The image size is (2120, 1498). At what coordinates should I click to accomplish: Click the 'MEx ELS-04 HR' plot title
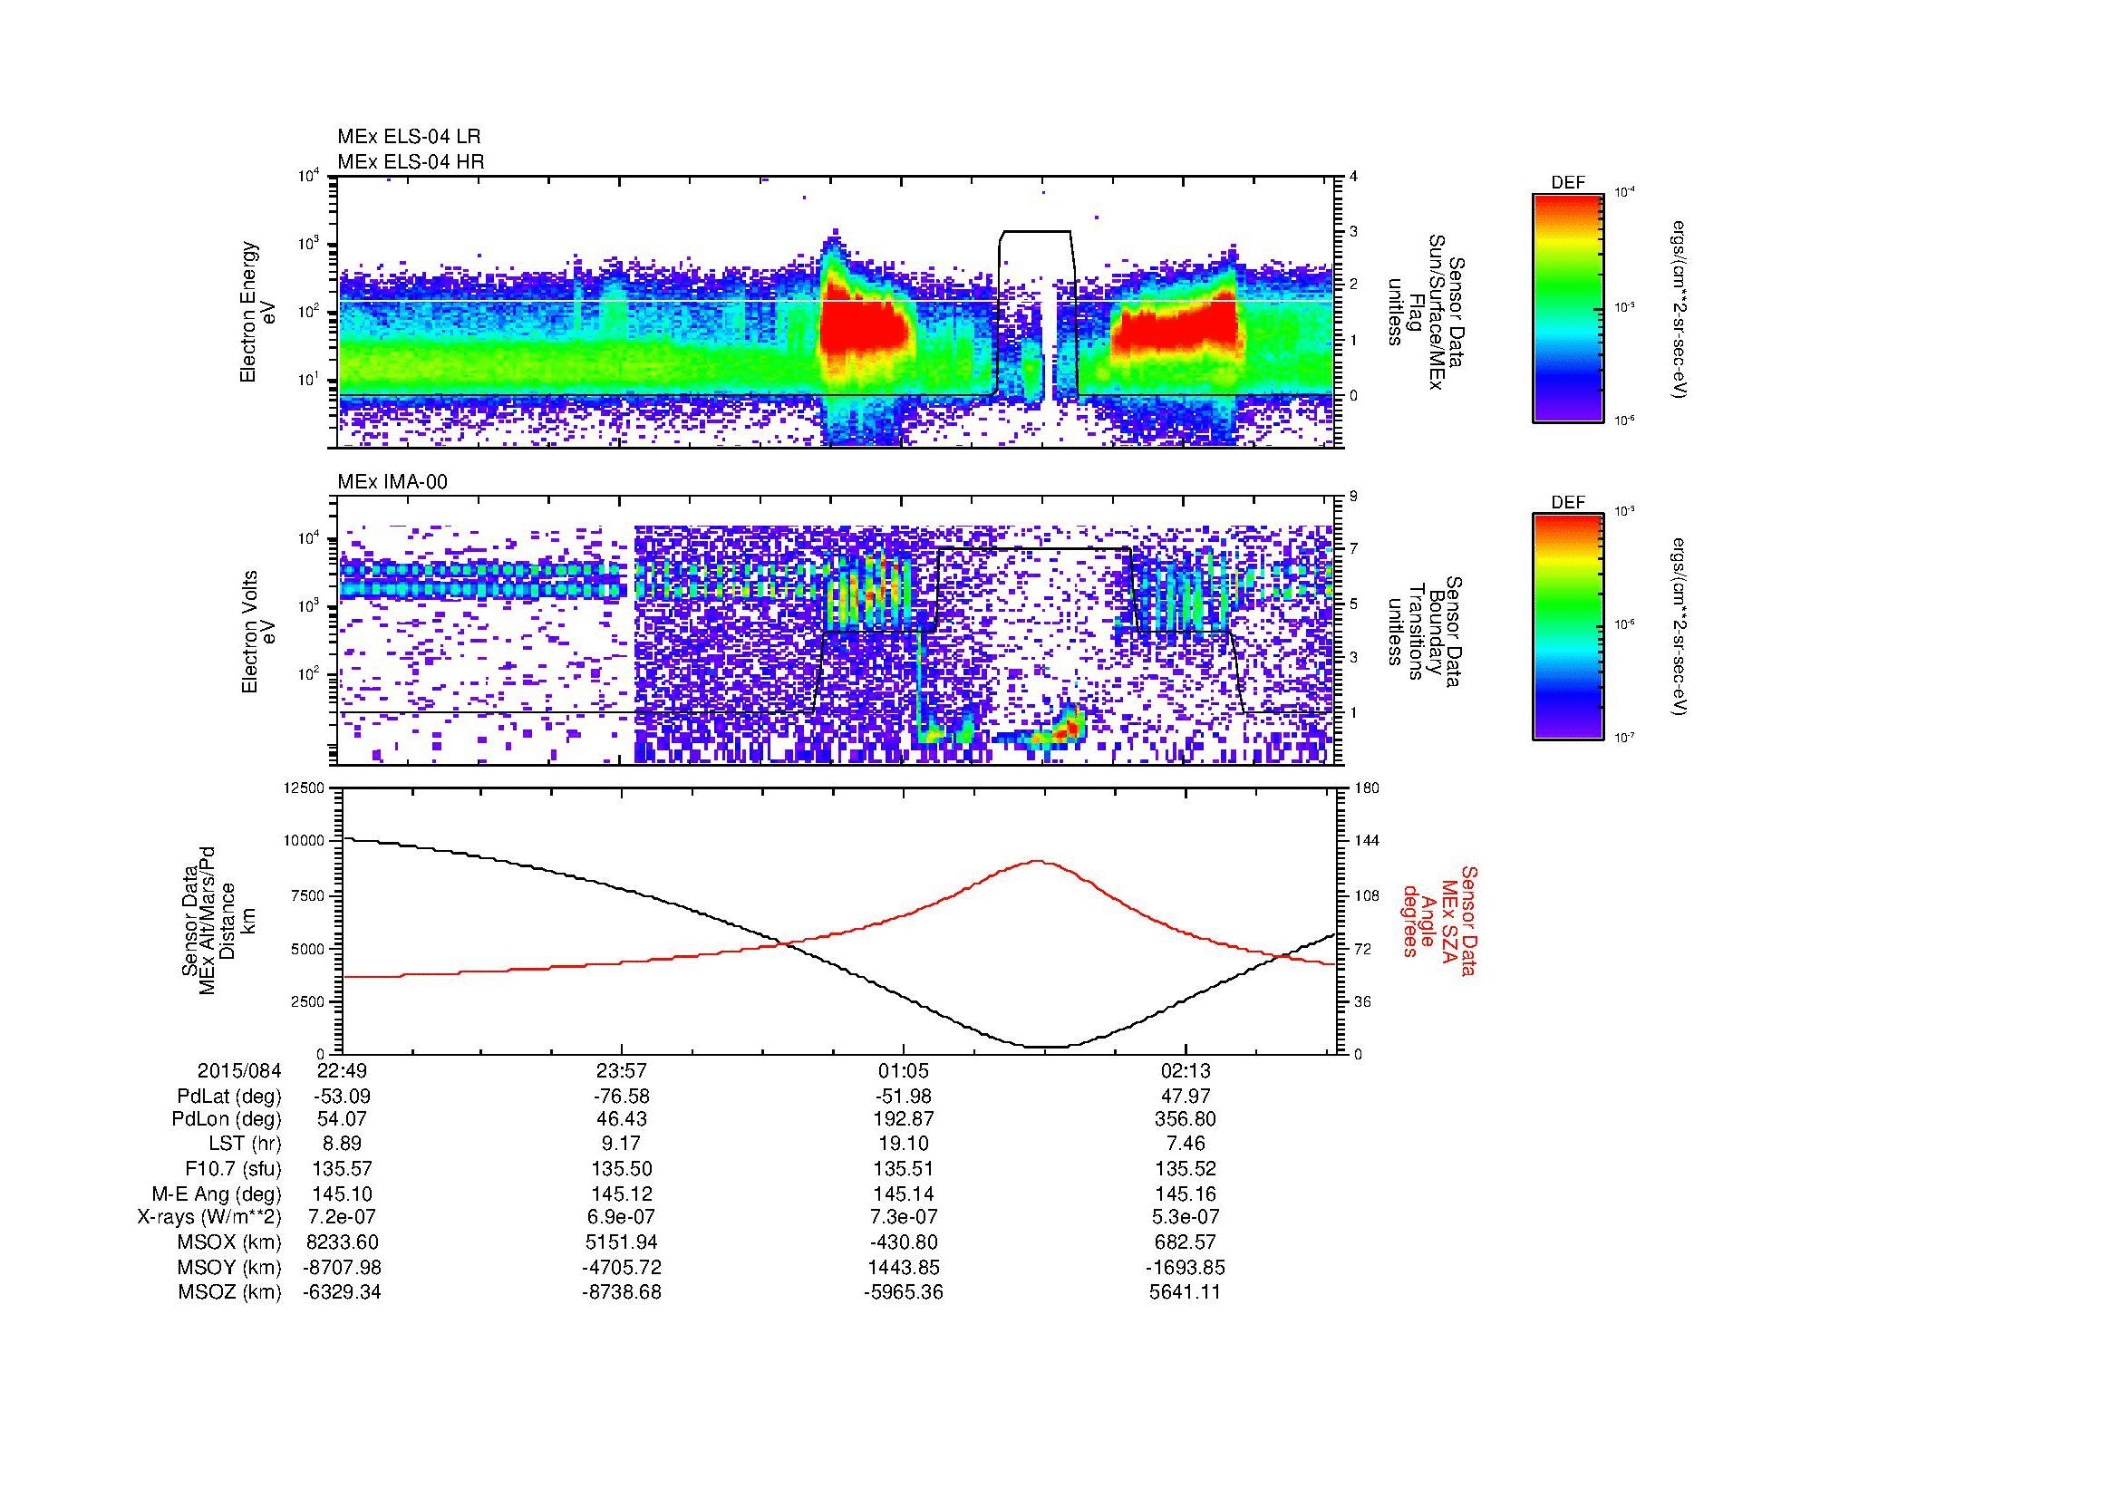[x=411, y=161]
